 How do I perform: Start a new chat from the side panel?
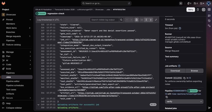pos(209,16)
